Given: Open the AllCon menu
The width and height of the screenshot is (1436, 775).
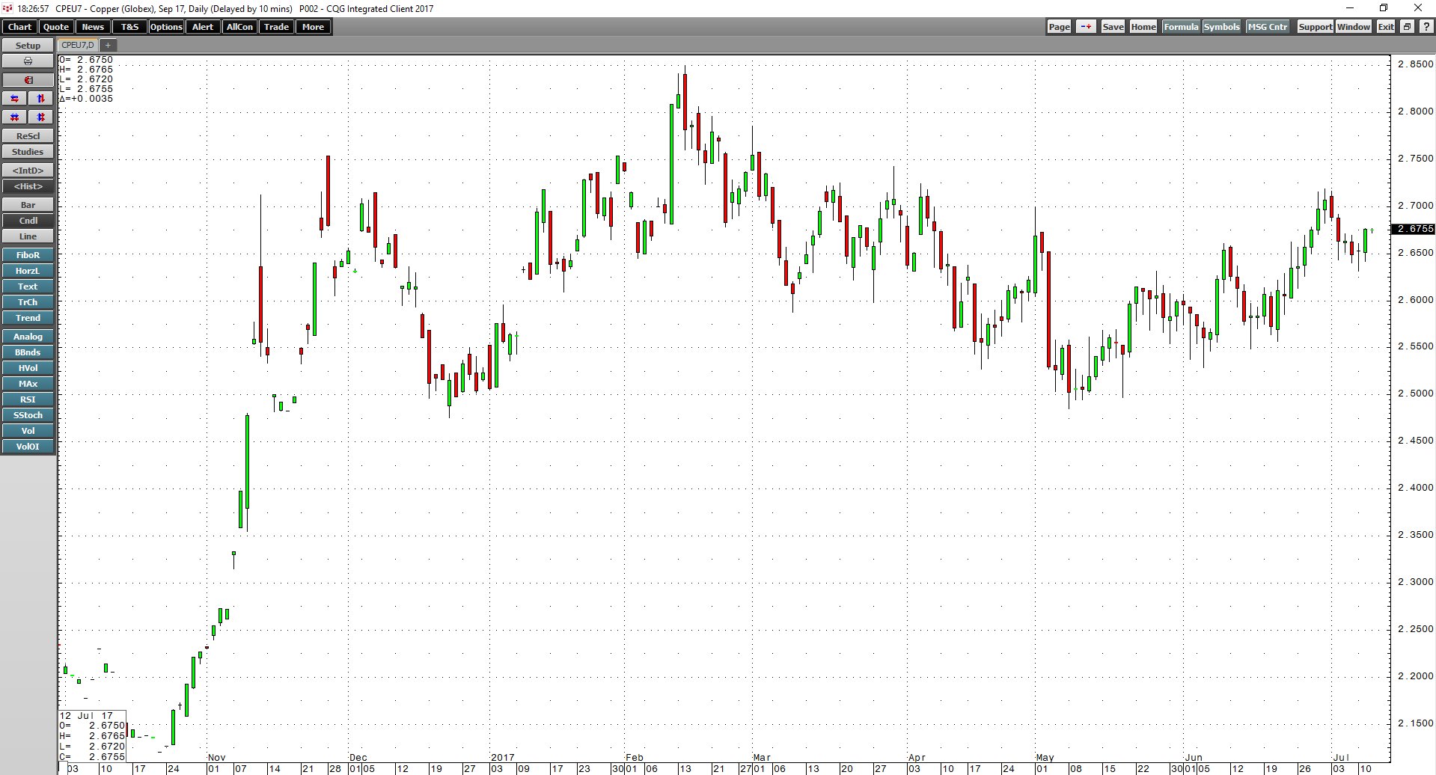Looking at the screenshot, I should [x=239, y=27].
